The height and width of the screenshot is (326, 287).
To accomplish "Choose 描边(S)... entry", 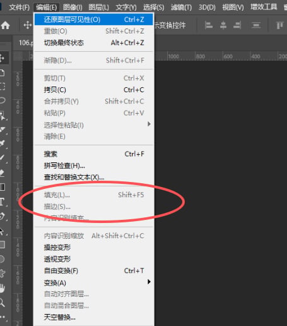I will (94, 207).
